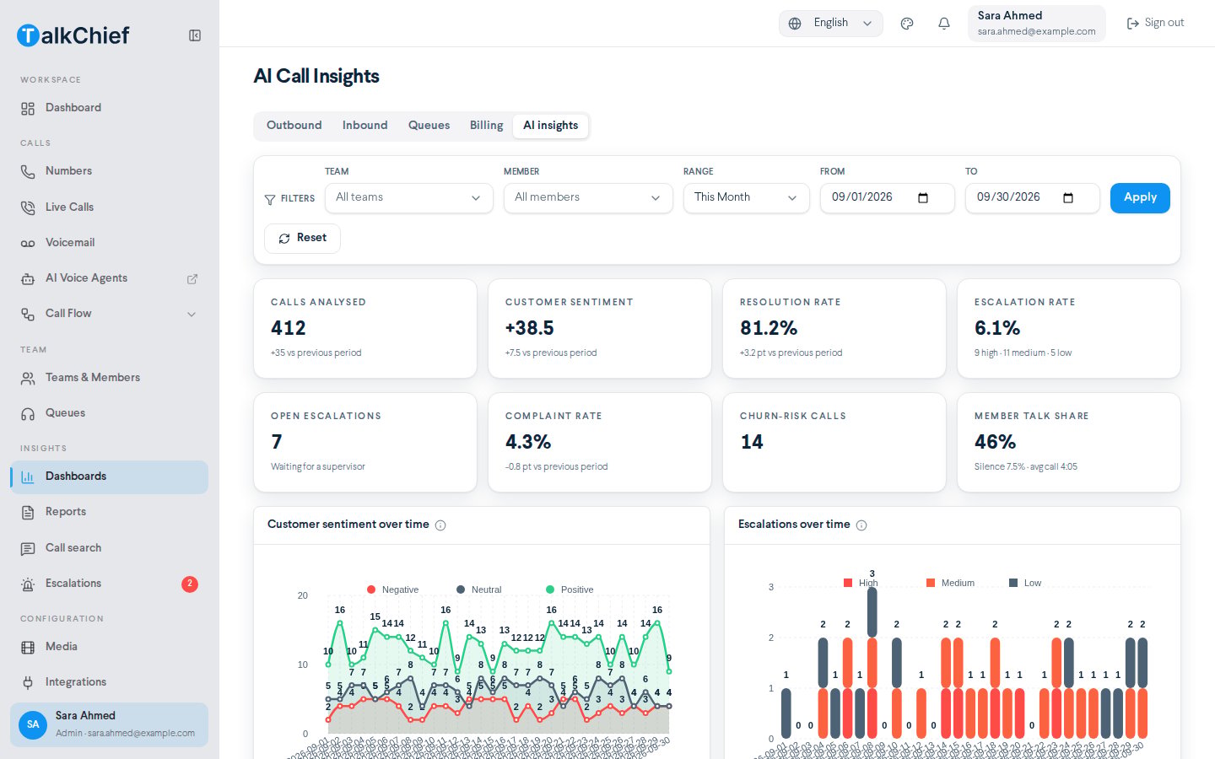Open the English language dropdown
This screenshot has width=1215, height=759.
click(x=831, y=24)
